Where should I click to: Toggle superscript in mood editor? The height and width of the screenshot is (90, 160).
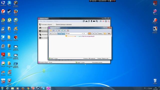(93, 33)
